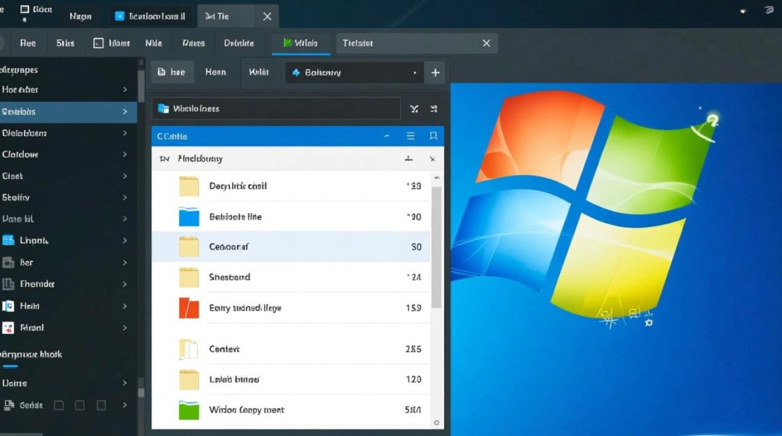Select the red folder icon on the Entry row
Screen dimensions: 782x436
(189, 308)
